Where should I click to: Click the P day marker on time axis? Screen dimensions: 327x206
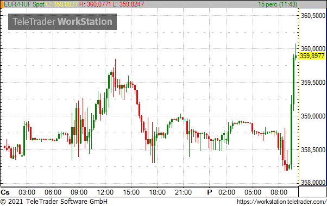209,192
